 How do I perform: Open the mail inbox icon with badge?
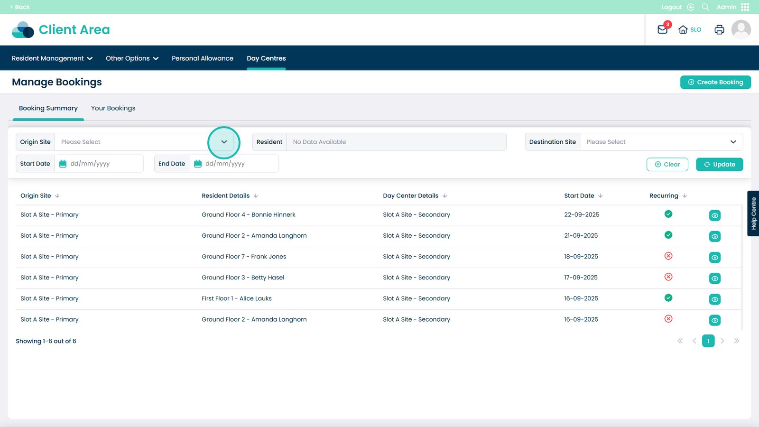tap(663, 29)
